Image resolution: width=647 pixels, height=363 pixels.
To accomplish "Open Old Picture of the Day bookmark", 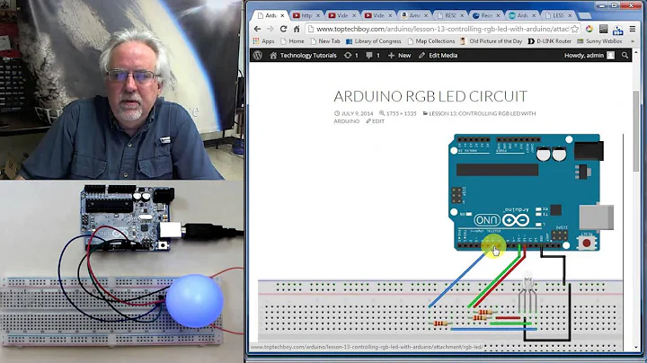I will coord(491,41).
